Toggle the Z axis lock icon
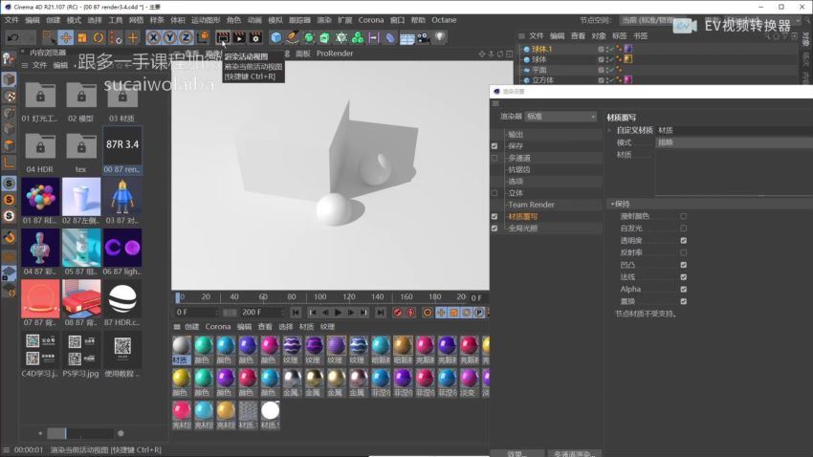Viewport: 813px width, 457px height. click(187, 38)
